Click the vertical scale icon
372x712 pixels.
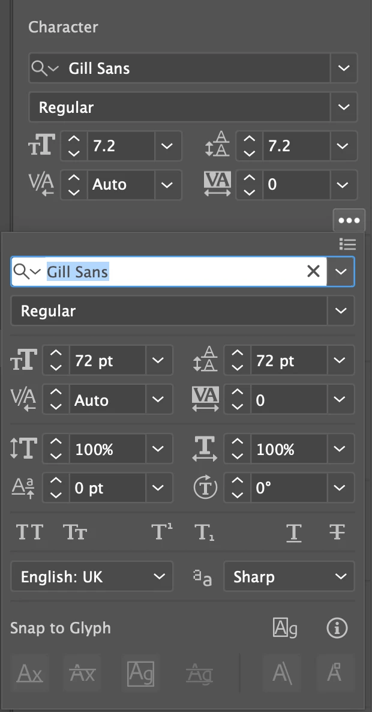(x=23, y=448)
